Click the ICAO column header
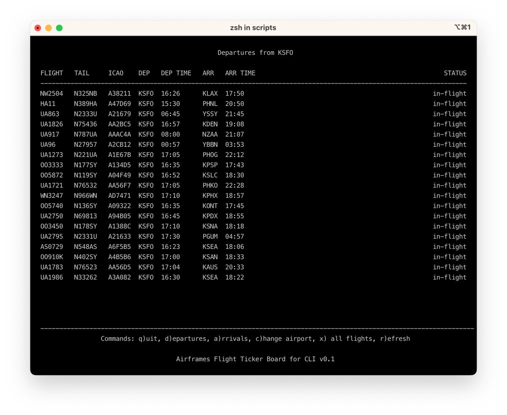This screenshot has height=415, width=507. coord(116,73)
